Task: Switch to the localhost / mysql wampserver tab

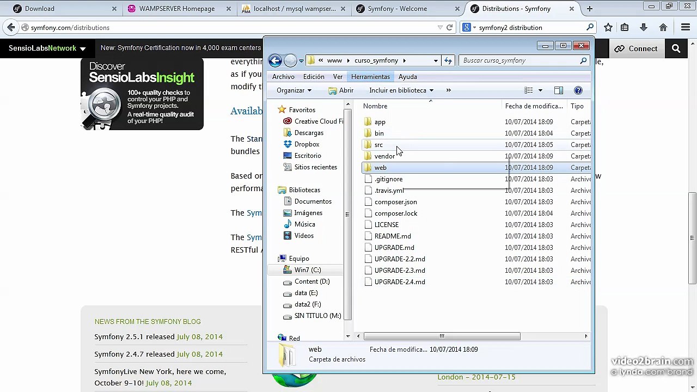Action: pos(295,9)
